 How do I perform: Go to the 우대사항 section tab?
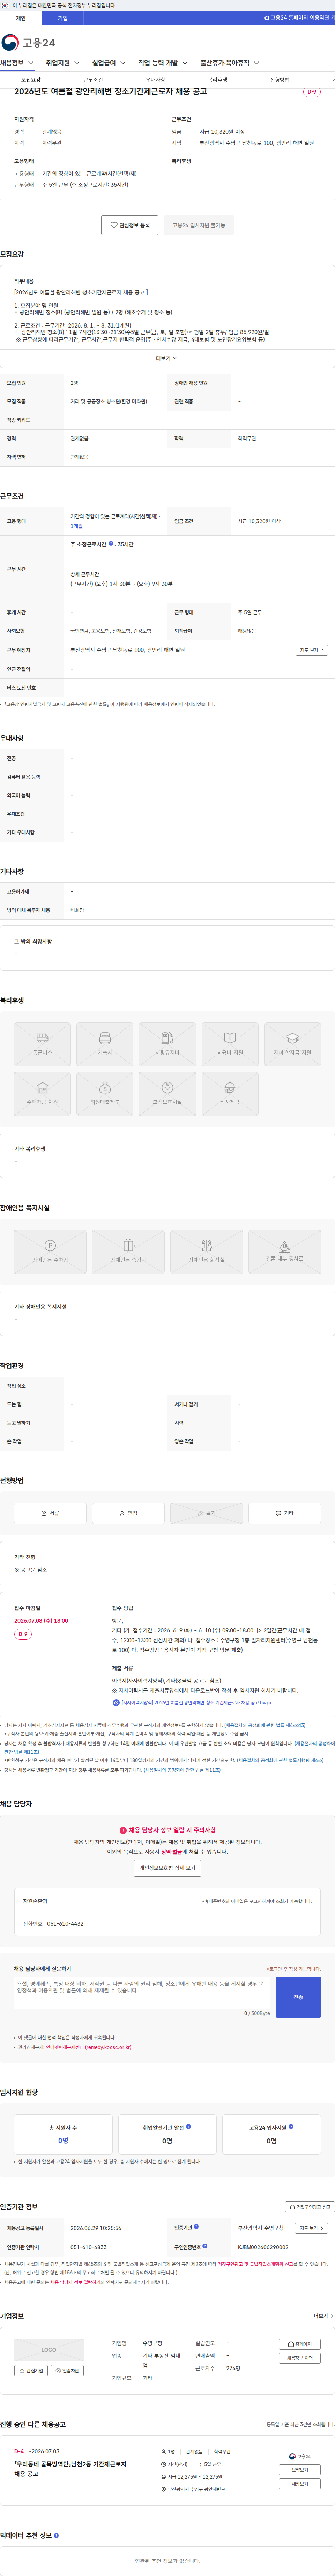155,80
